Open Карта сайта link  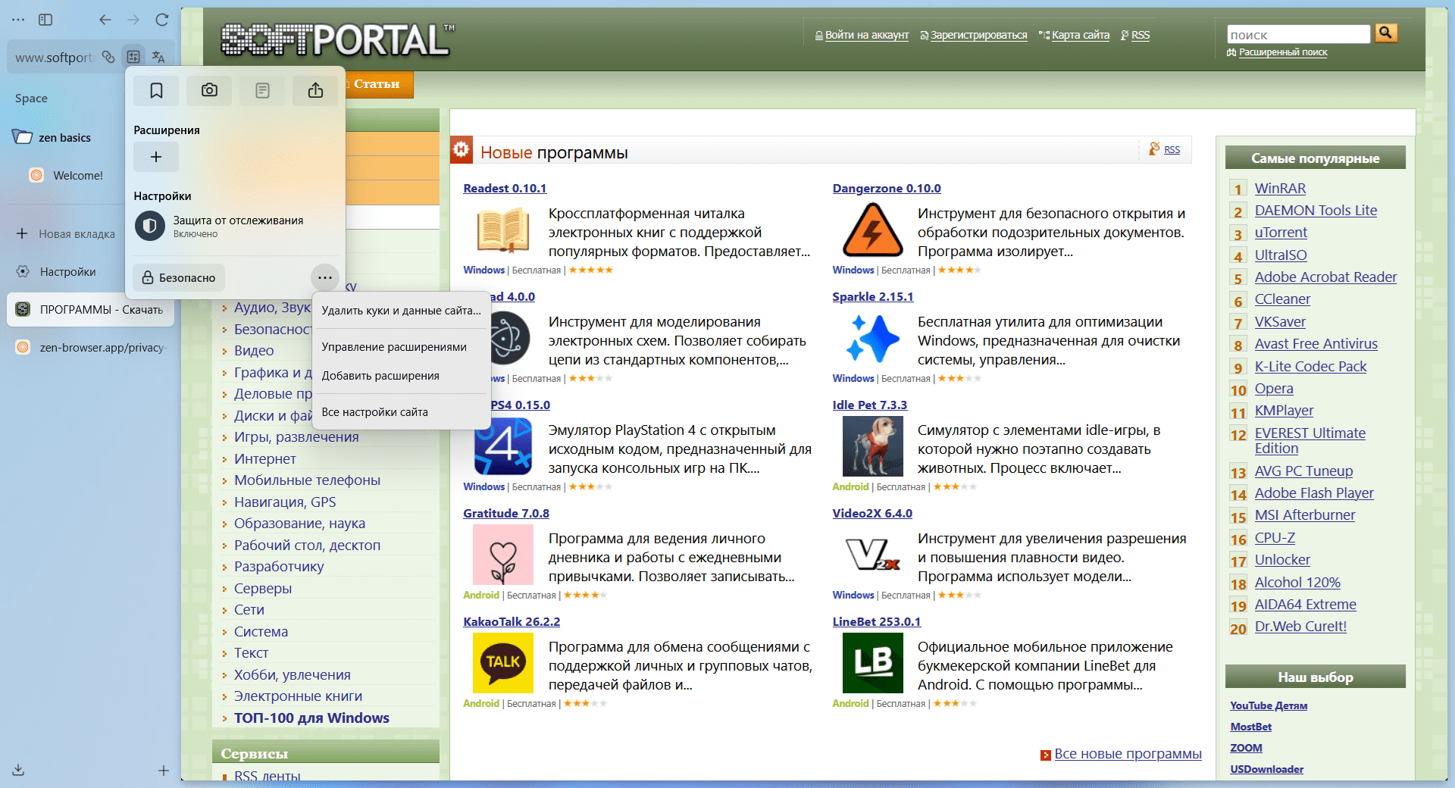(x=1081, y=35)
